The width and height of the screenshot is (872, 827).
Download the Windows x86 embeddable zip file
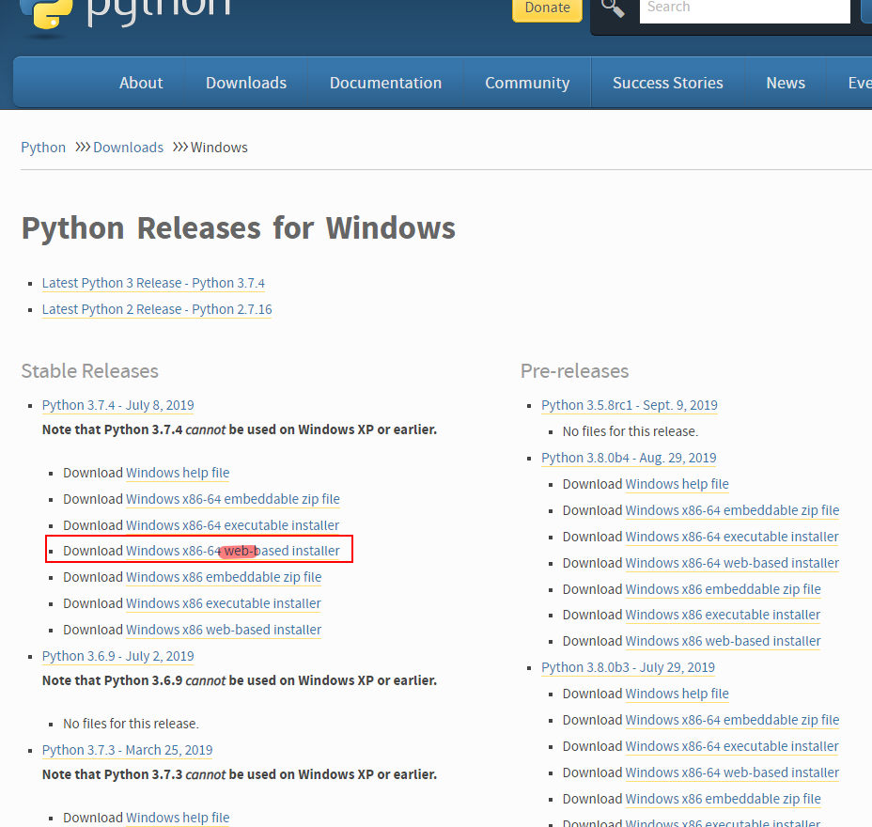(224, 577)
